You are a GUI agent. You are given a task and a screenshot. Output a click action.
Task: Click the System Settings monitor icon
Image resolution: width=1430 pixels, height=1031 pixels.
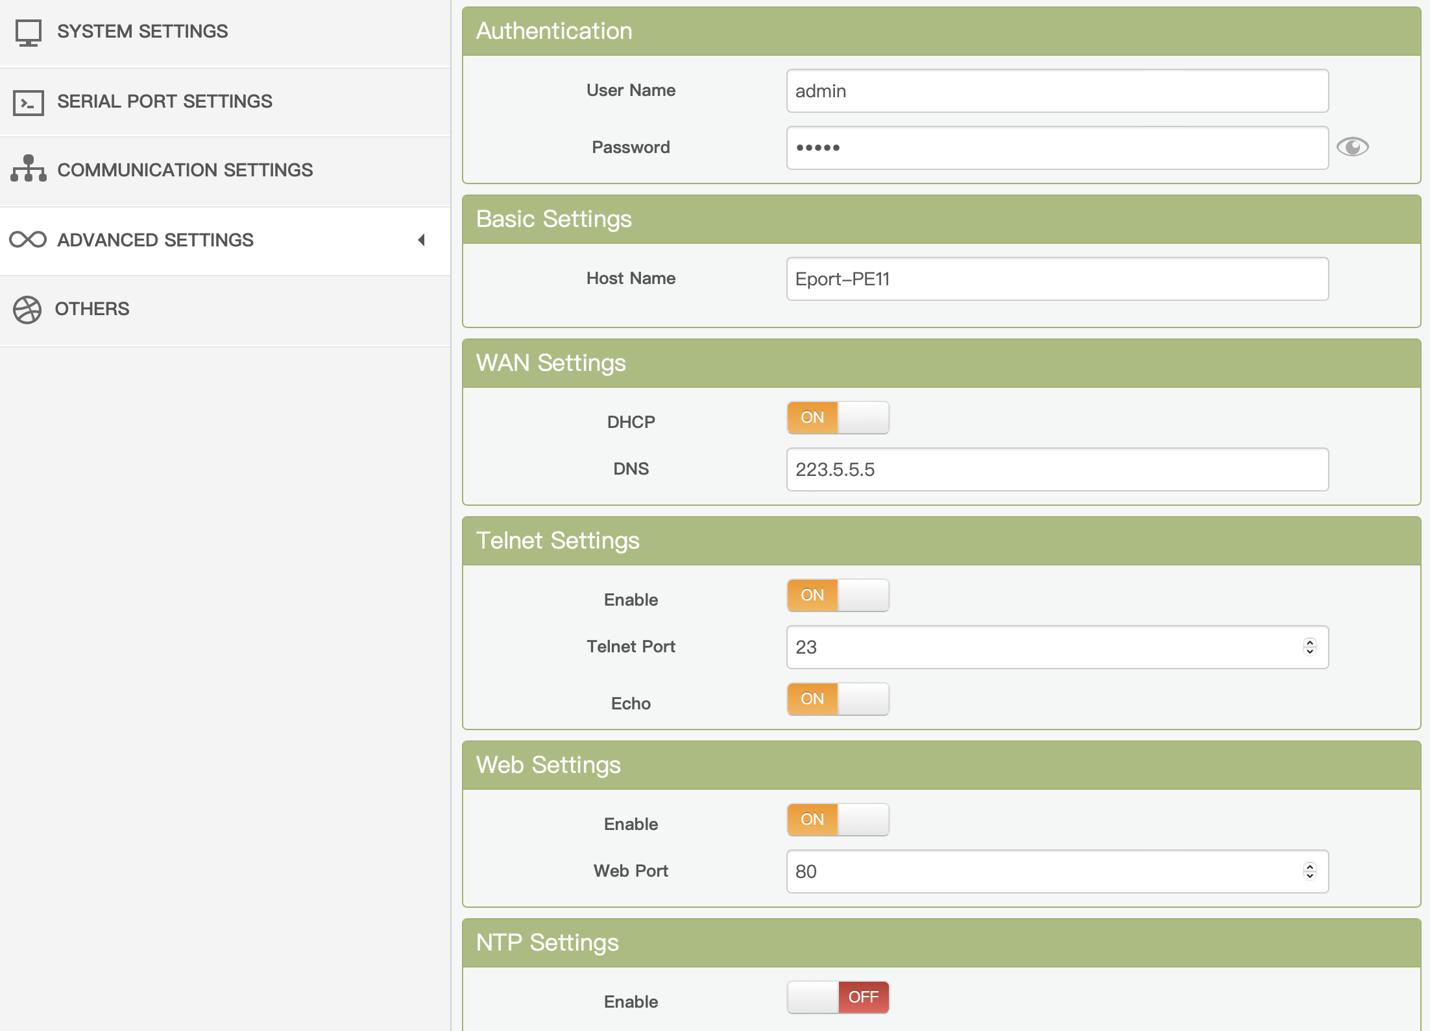click(x=28, y=32)
